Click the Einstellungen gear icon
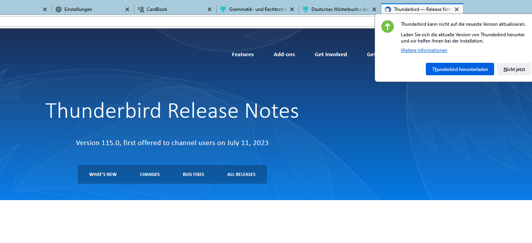 click(x=59, y=9)
